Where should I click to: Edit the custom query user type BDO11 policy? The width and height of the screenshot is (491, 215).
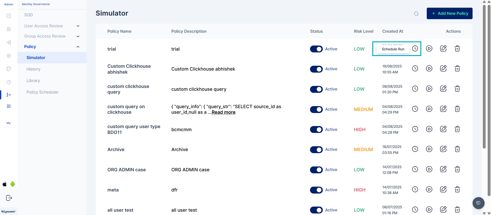click(443, 129)
